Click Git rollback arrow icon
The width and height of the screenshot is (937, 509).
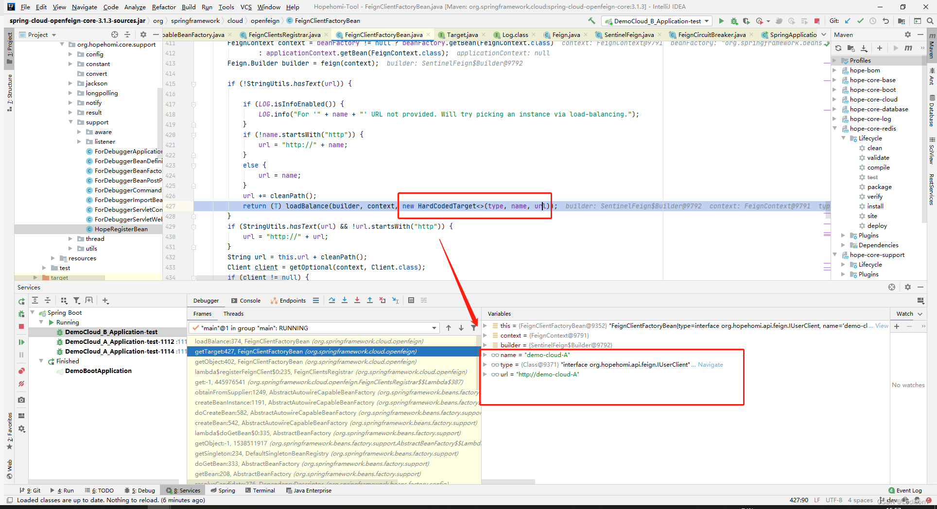coord(886,21)
